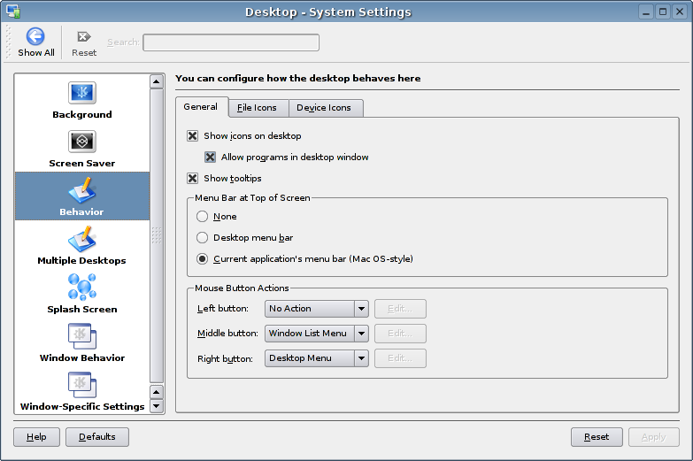The image size is (693, 461).
Task: Switch to the General tab
Action: point(201,107)
